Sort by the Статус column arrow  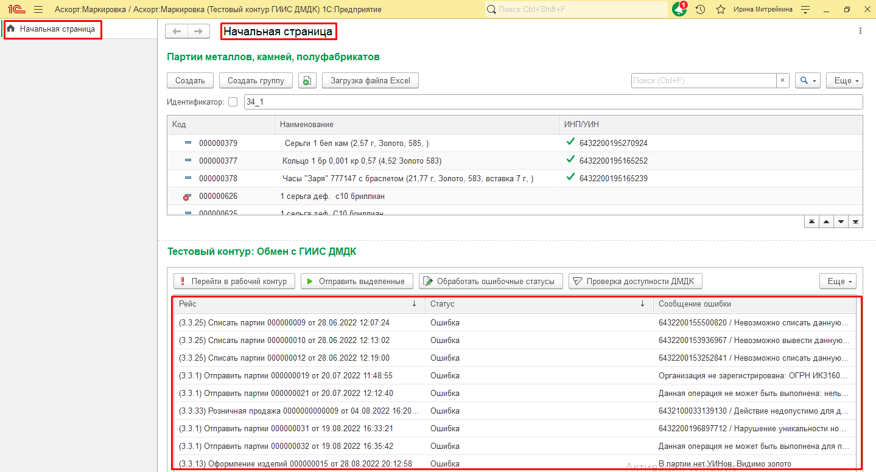pyautogui.click(x=643, y=304)
